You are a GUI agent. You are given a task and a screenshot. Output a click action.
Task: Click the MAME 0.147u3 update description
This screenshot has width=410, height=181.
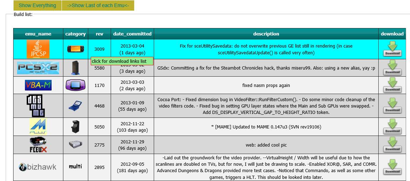pos(266,127)
